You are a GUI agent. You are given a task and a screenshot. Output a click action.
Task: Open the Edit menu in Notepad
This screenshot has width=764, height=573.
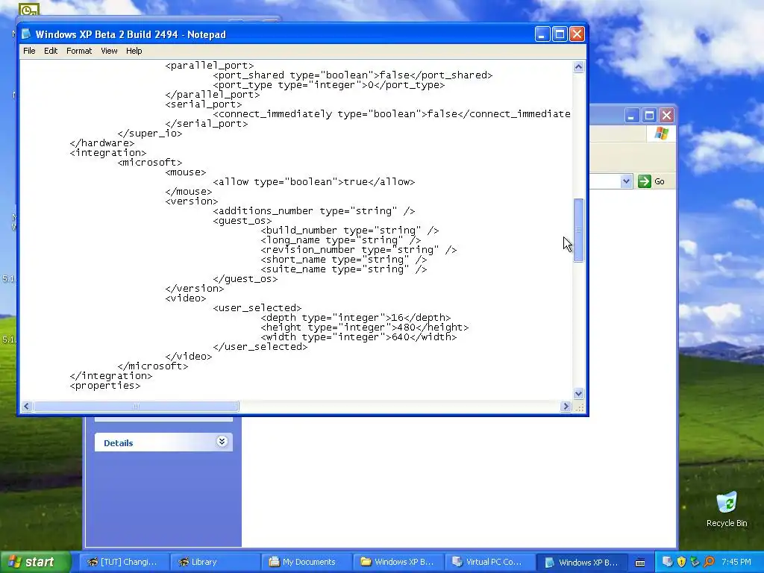point(51,51)
